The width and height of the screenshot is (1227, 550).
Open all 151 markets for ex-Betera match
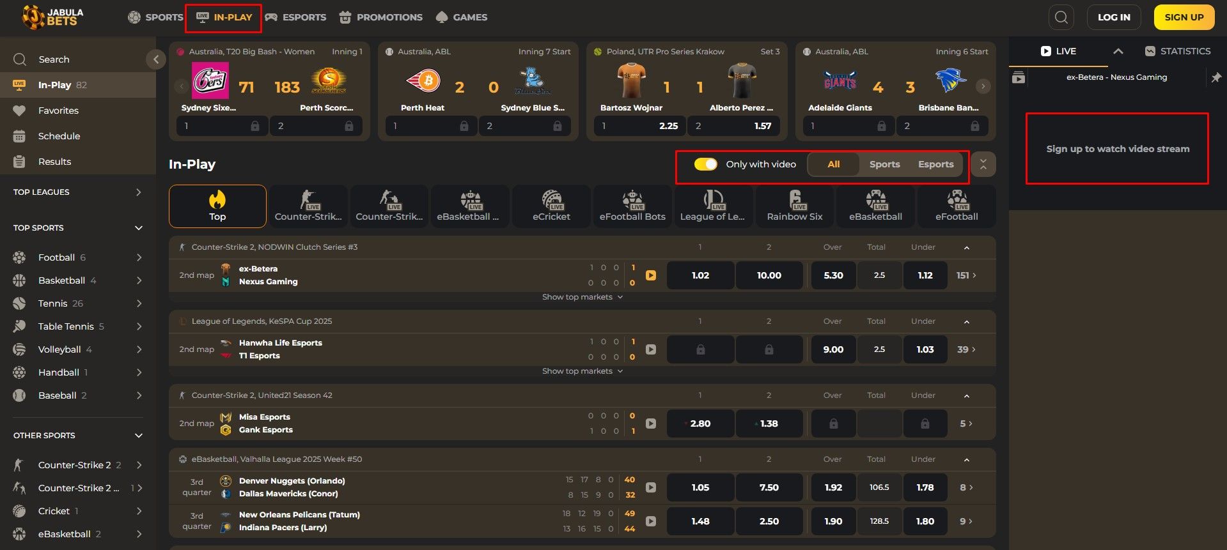(x=966, y=275)
